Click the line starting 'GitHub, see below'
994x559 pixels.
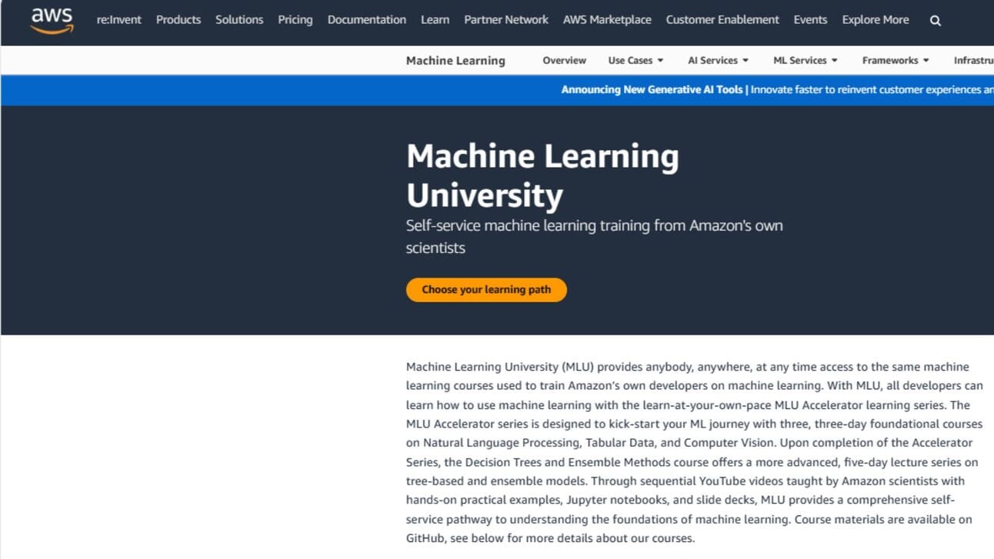click(550, 538)
